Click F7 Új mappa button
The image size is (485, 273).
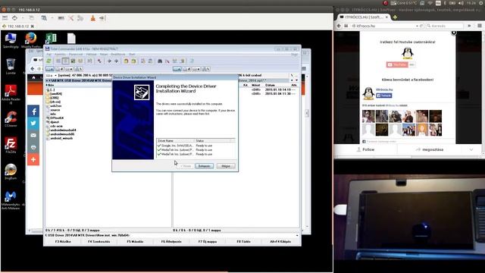tap(208, 241)
